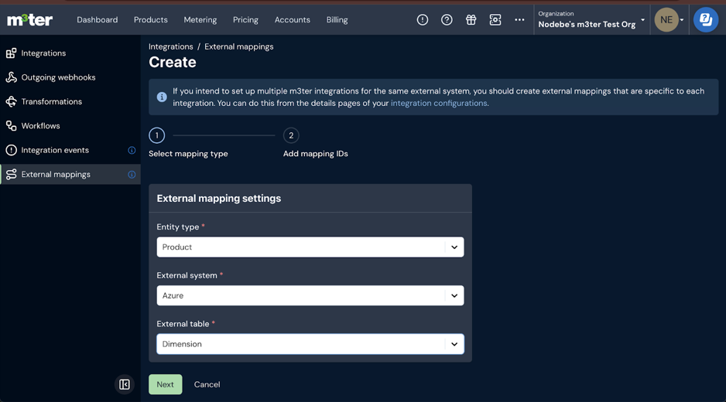Click step 1 circle in the wizard
The width and height of the screenshot is (726, 402).
tap(157, 135)
